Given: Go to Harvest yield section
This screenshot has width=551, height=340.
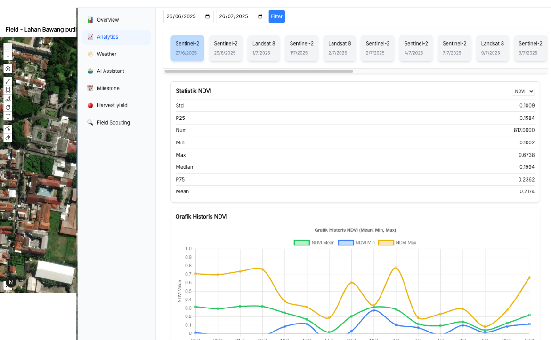Looking at the screenshot, I should click(112, 105).
